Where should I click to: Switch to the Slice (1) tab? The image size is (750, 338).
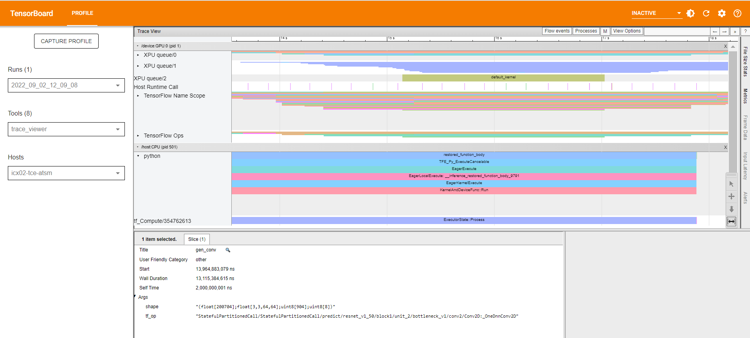(197, 239)
